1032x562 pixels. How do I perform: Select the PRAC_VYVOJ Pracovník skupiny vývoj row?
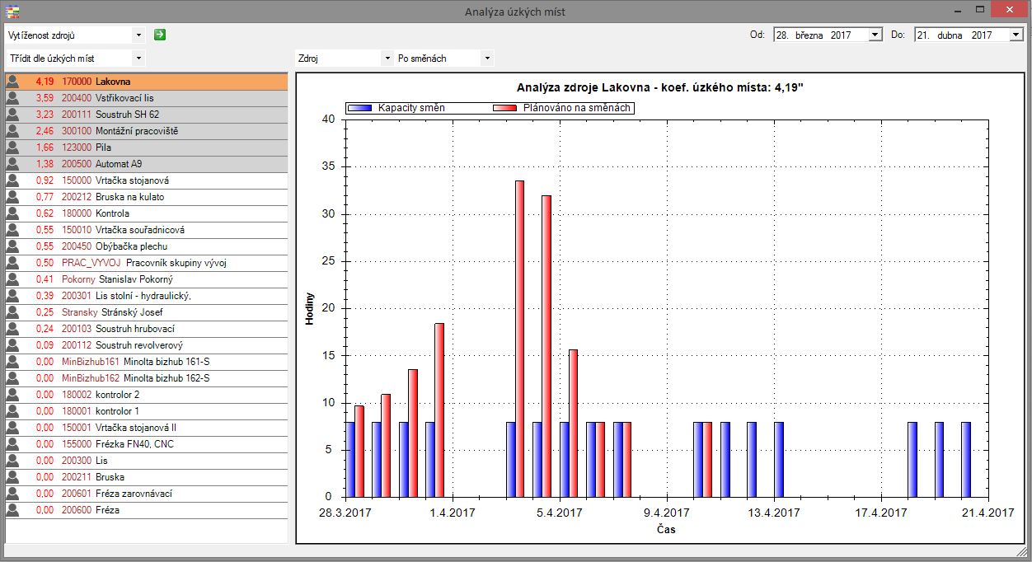147,263
